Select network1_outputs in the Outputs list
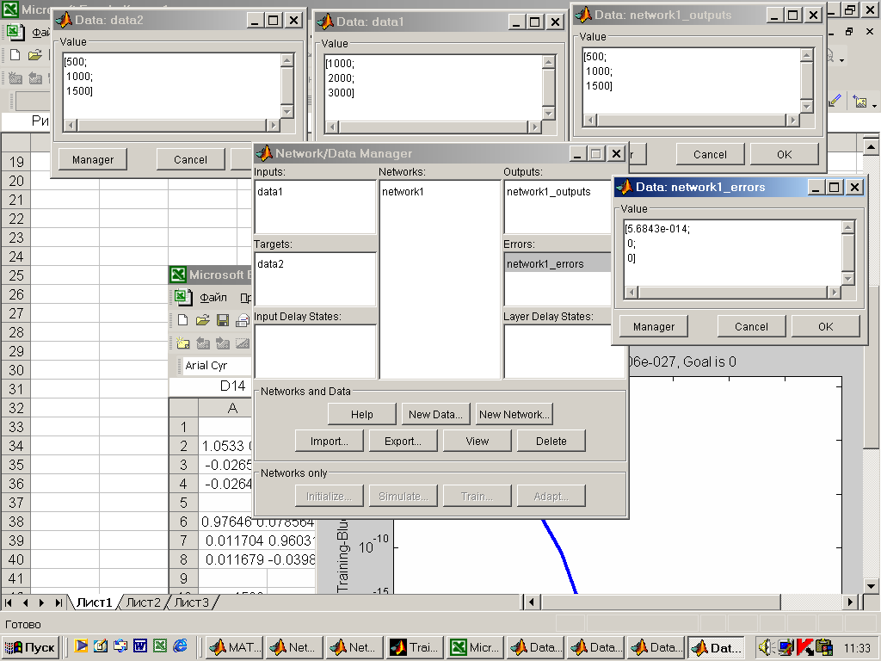Image resolution: width=881 pixels, height=661 pixels. [x=548, y=192]
